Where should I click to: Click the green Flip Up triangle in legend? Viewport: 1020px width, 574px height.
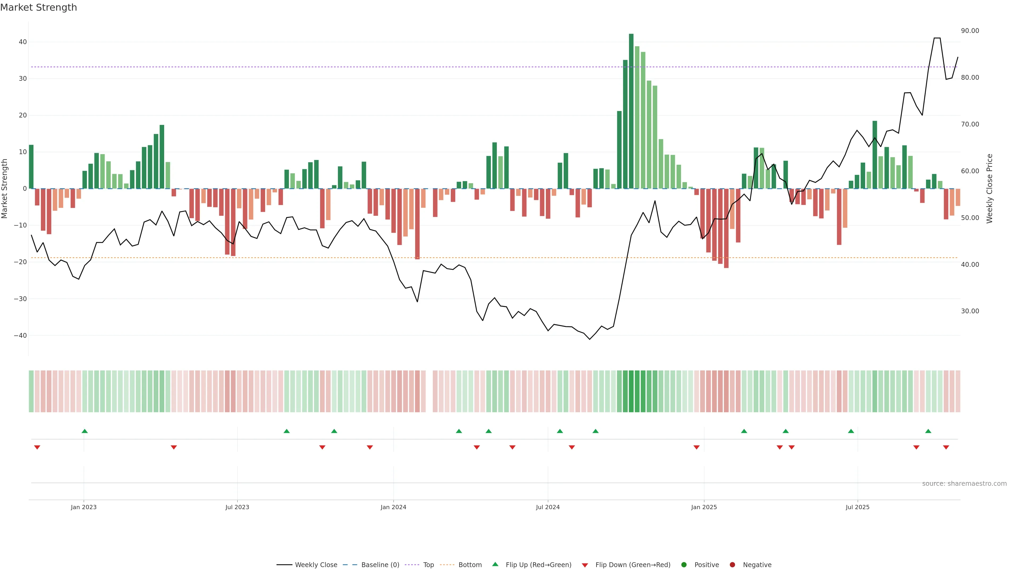(x=495, y=564)
